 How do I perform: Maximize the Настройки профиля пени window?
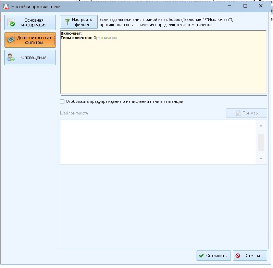pos(245,6)
